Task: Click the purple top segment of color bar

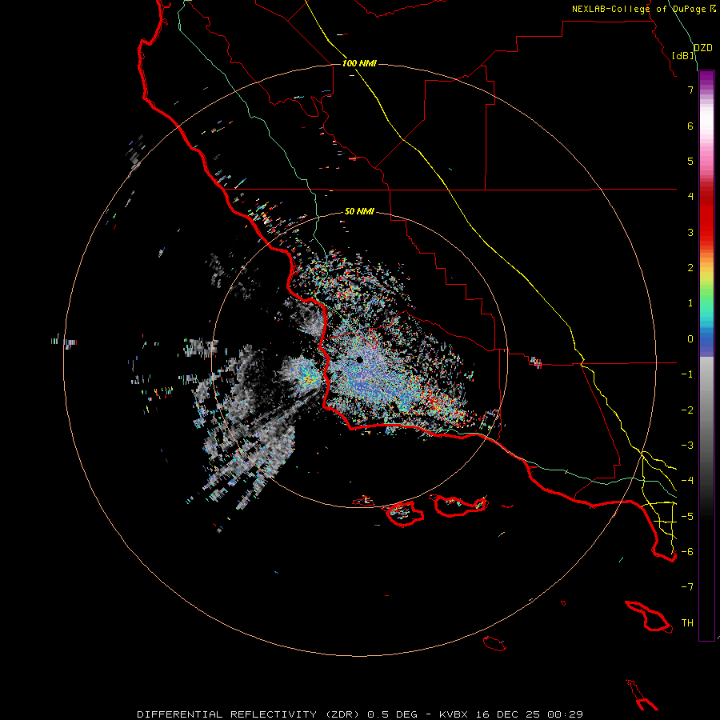Action: tap(706, 79)
